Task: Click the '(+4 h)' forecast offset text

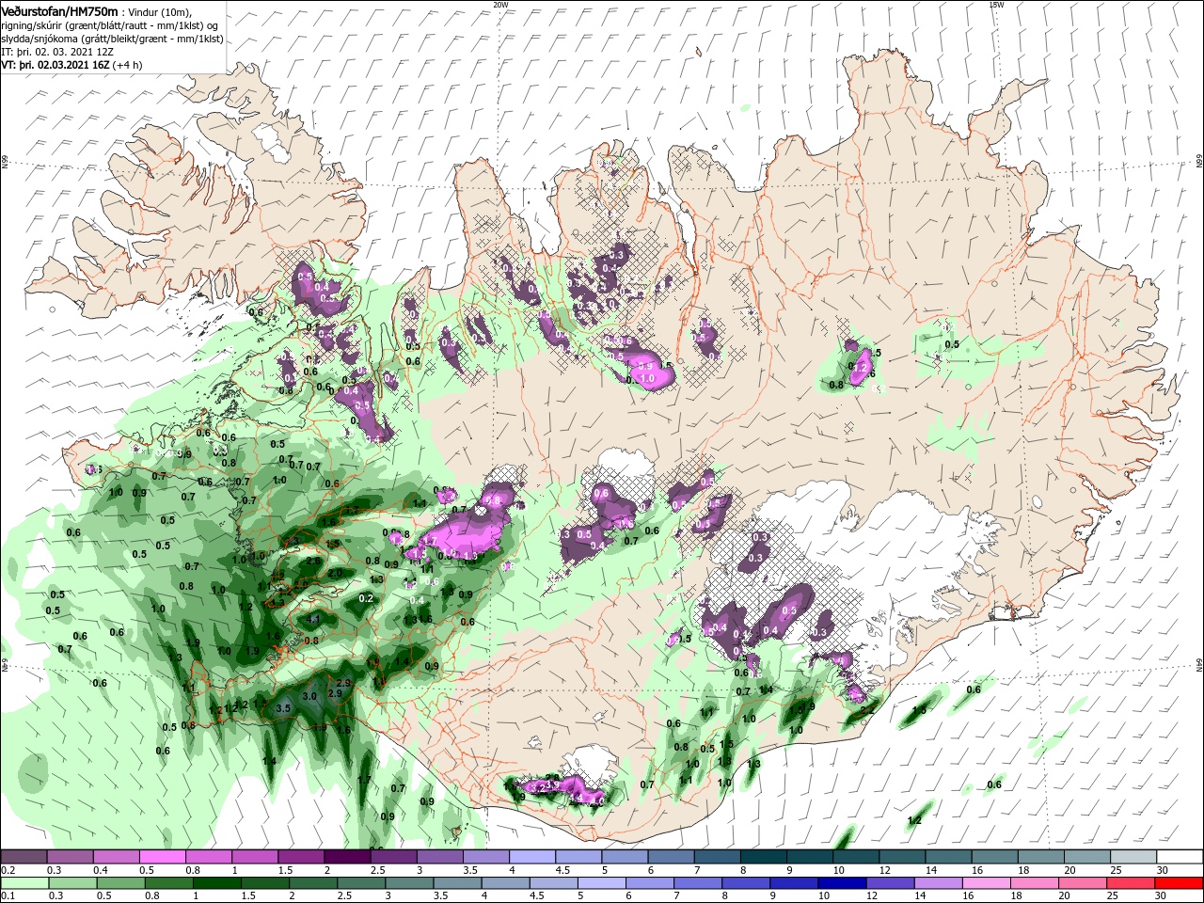Action: pos(128,65)
